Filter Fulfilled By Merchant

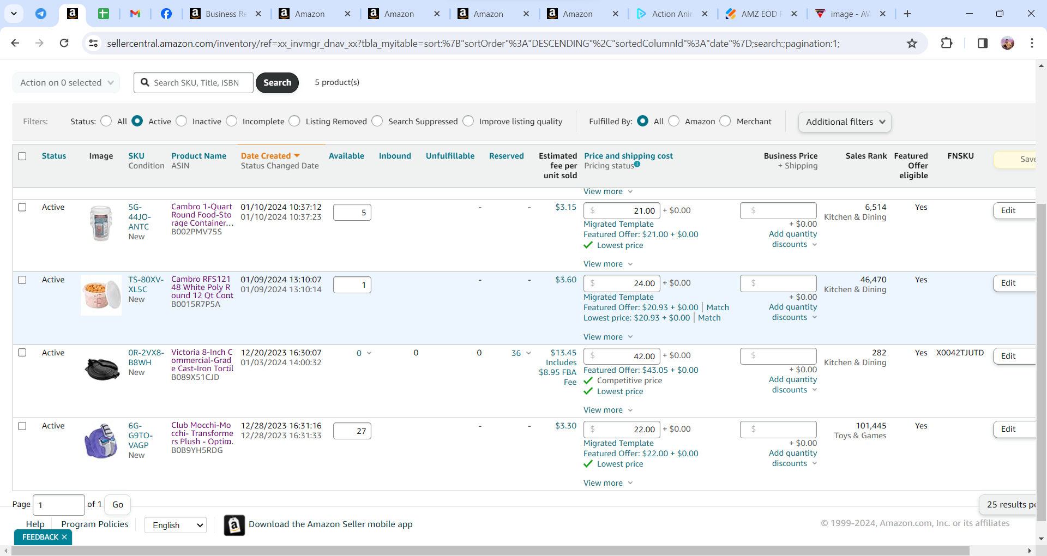(725, 121)
